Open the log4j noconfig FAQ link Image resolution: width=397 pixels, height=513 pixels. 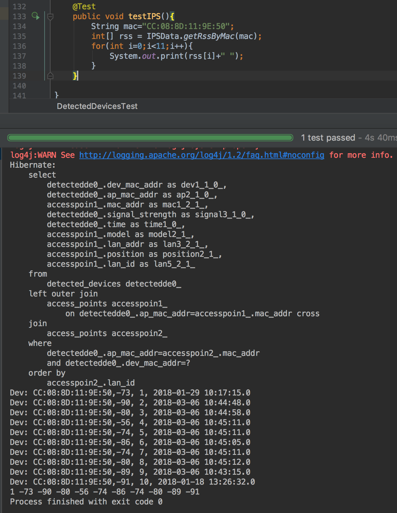coord(201,155)
